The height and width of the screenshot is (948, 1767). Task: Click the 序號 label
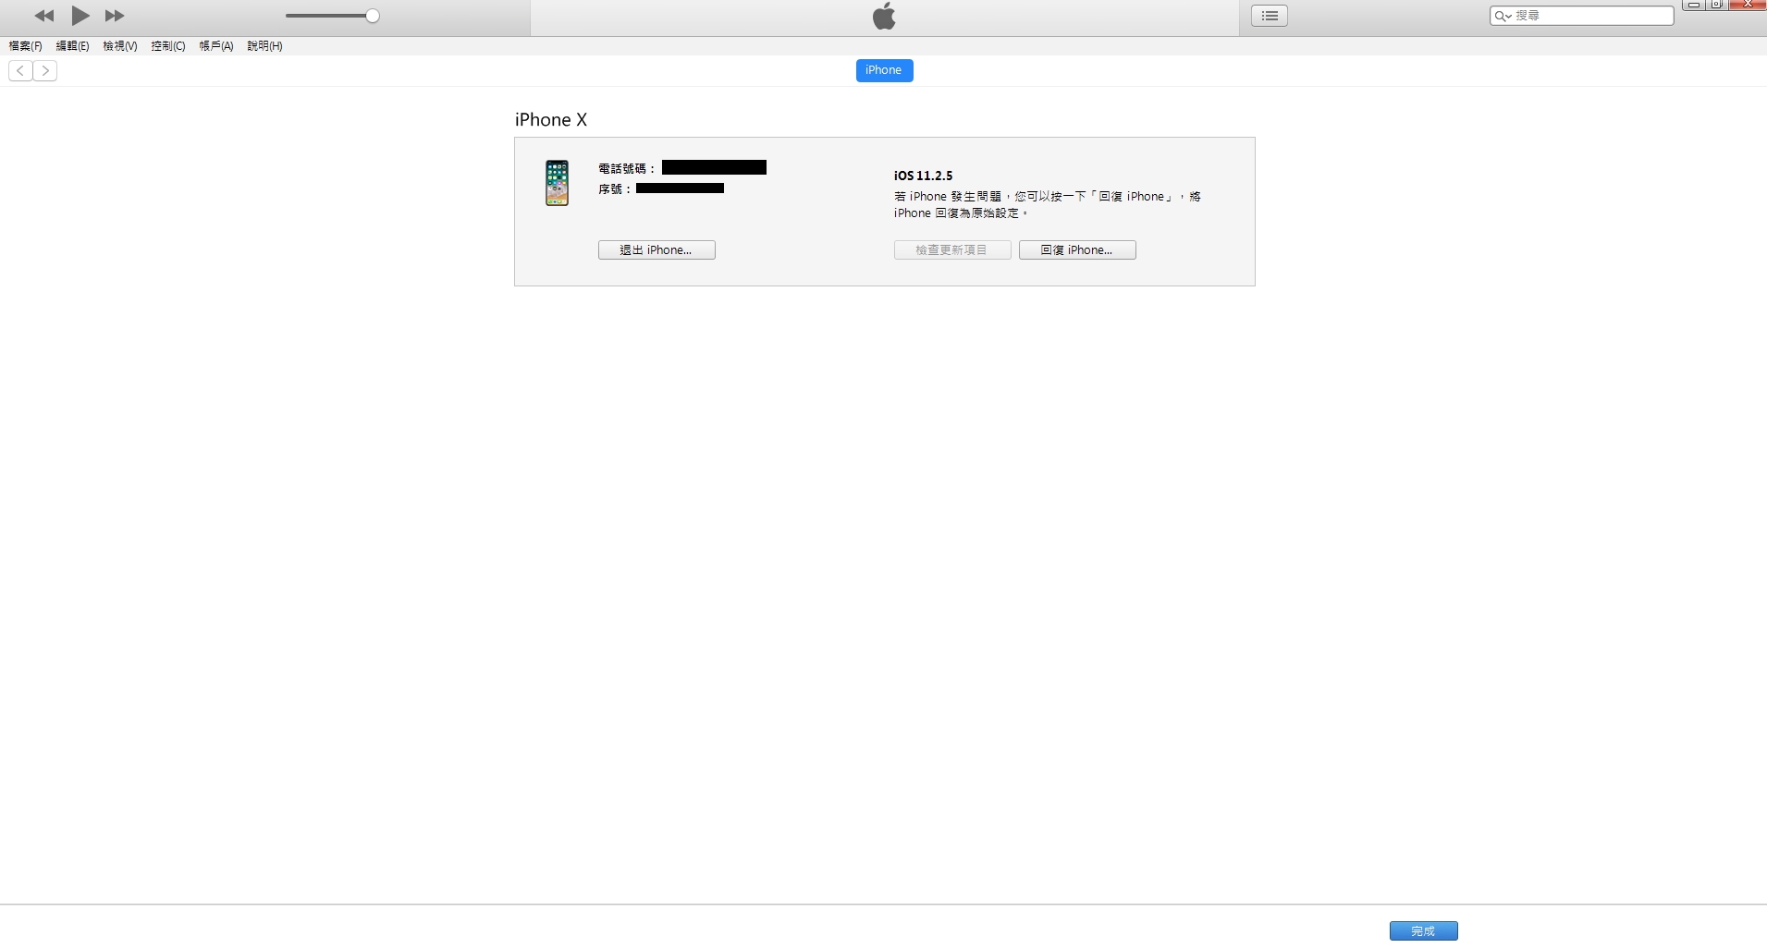(x=615, y=189)
